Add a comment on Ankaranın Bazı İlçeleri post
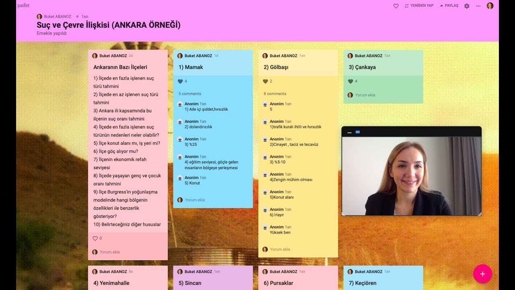Image resolution: width=515 pixels, height=290 pixels. coord(110,252)
